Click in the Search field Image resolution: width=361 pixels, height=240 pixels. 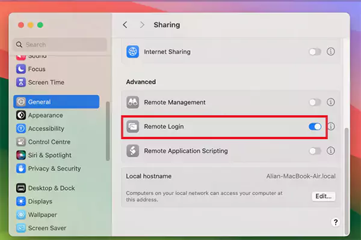click(x=60, y=44)
